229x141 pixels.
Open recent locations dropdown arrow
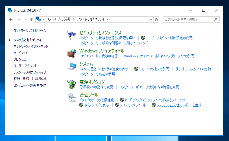[x=26, y=19]
